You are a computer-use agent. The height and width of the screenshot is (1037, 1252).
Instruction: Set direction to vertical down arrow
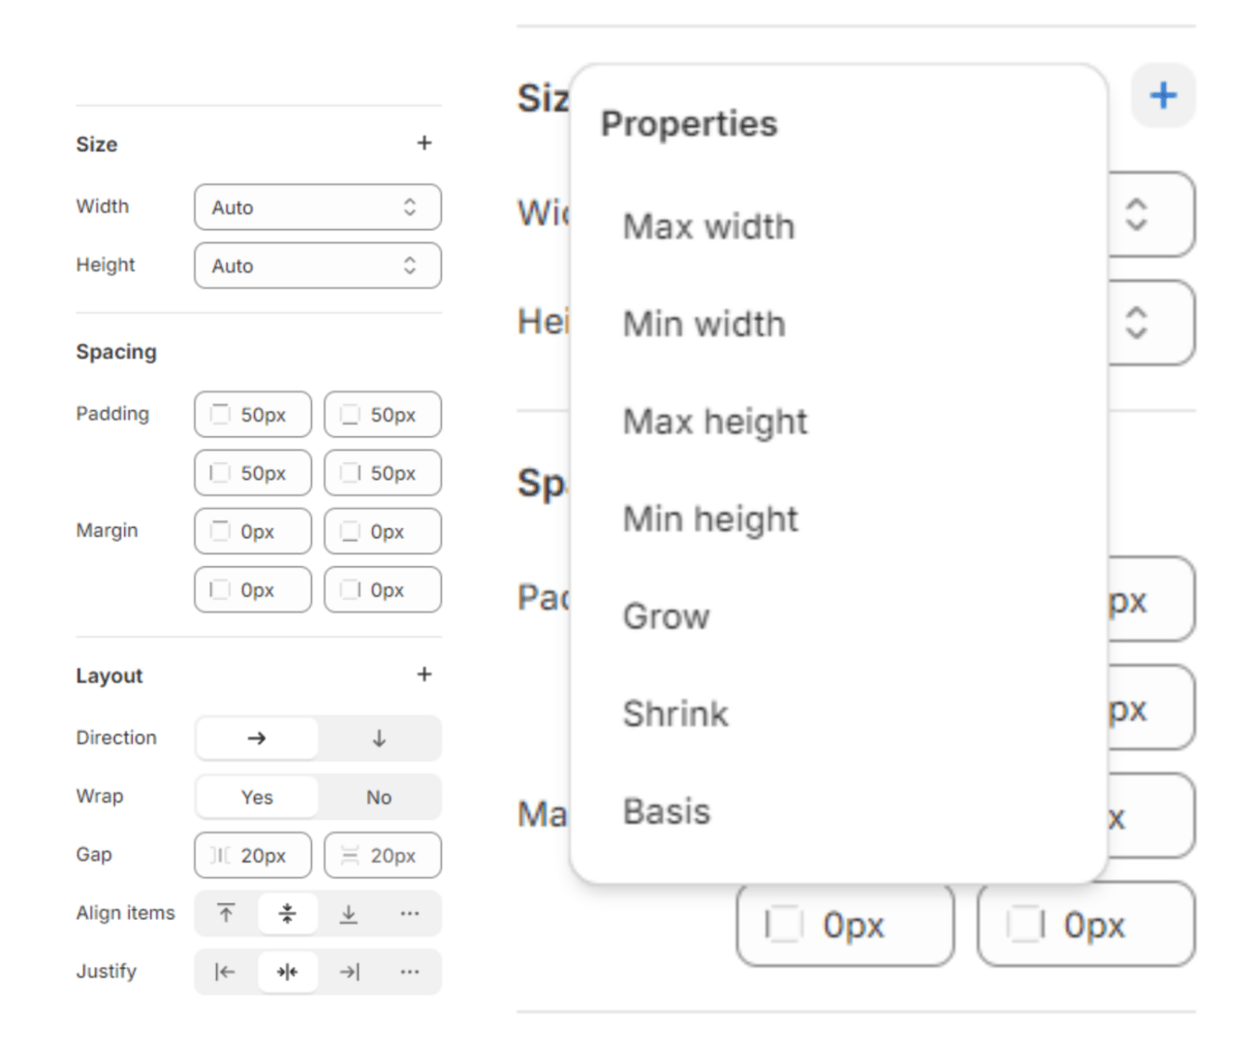379,738
